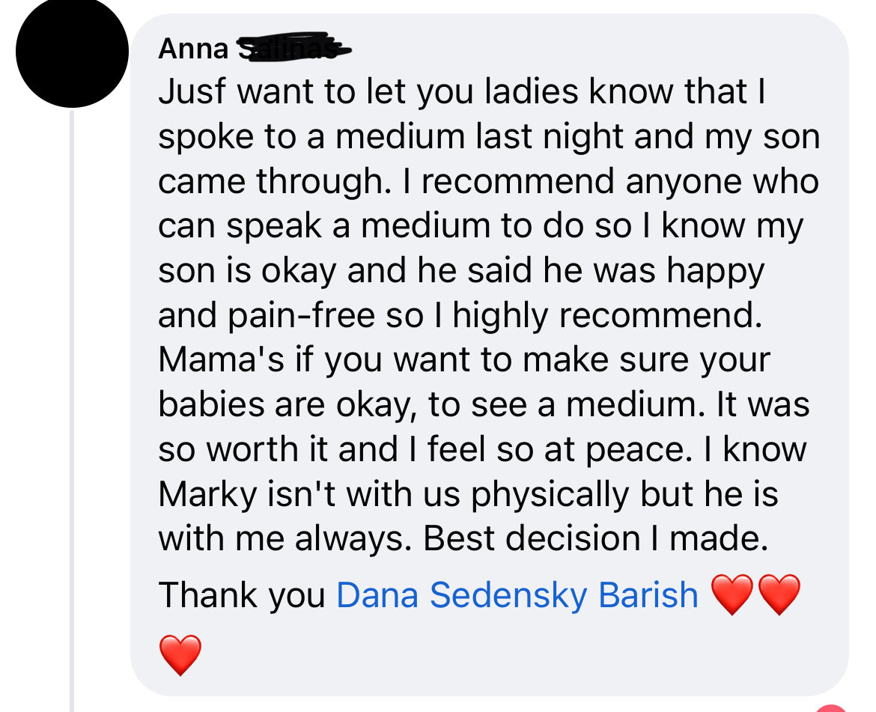This screenshot has height=712, width=876.
Task: Click the heart emoji on the last line
Action: [x=180, y=654]
